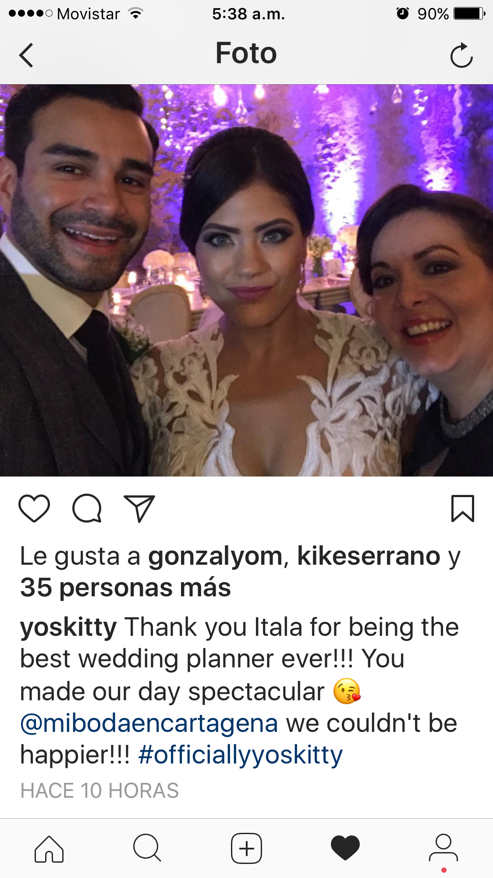Image resolution: width=493 pixels, height=878 pixels.
Task: Tap the battery indicator in status bar
Action: click(x=469, y=14)
